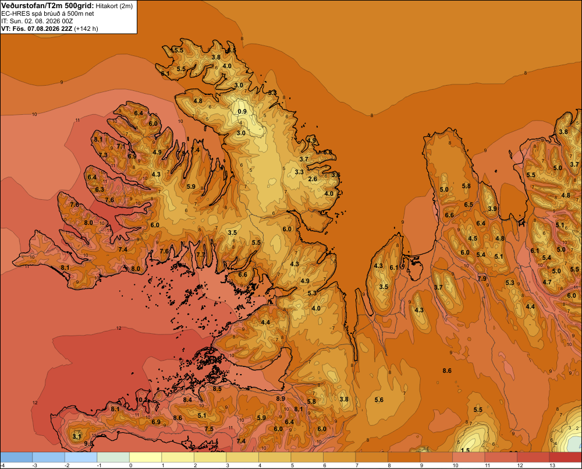Click the 1.5 temperature label near the bottom
The image size is (582, 469).
(x=465, y=450)
